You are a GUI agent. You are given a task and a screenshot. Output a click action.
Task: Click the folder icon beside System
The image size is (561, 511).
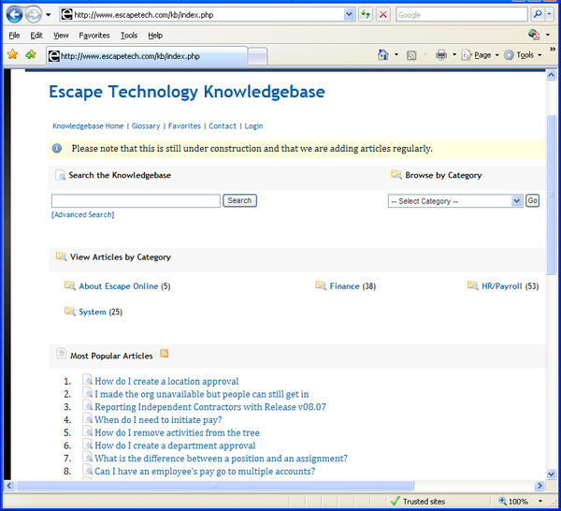pos(70,311)
